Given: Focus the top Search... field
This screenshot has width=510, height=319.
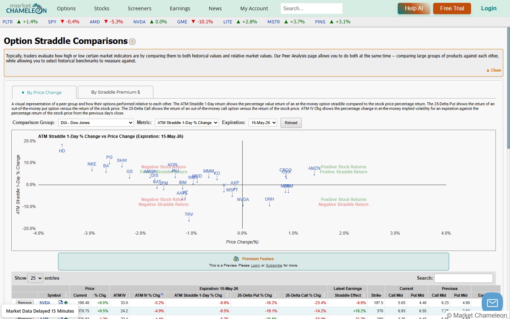Looking at the screenshot, I should coord(312,9).
